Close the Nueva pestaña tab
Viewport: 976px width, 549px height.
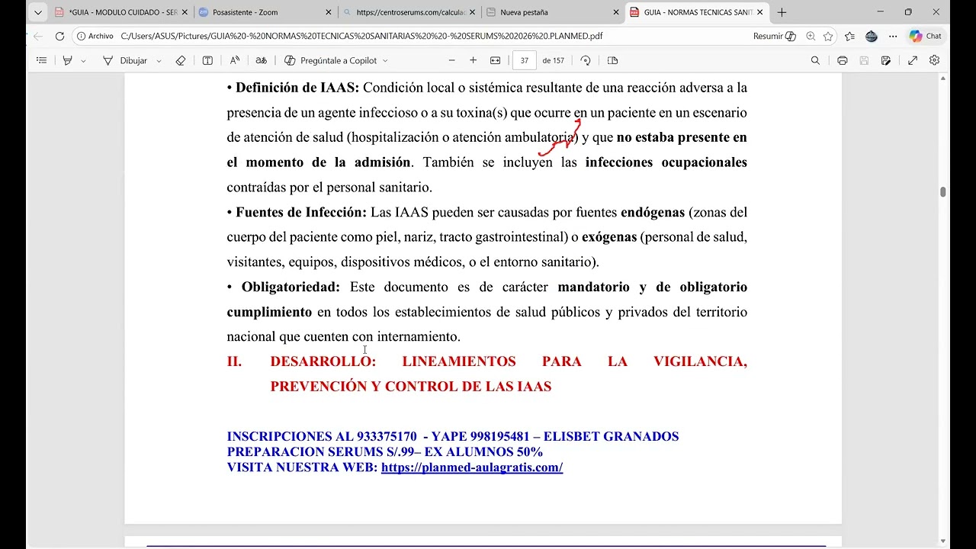click(616, 12)
